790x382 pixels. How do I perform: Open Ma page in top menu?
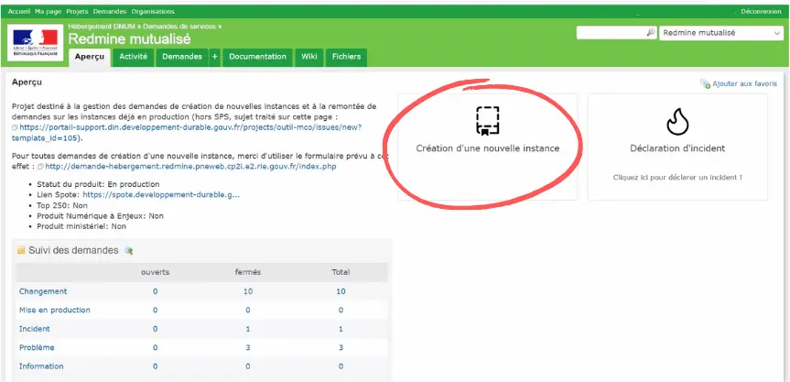pos(48,11)
